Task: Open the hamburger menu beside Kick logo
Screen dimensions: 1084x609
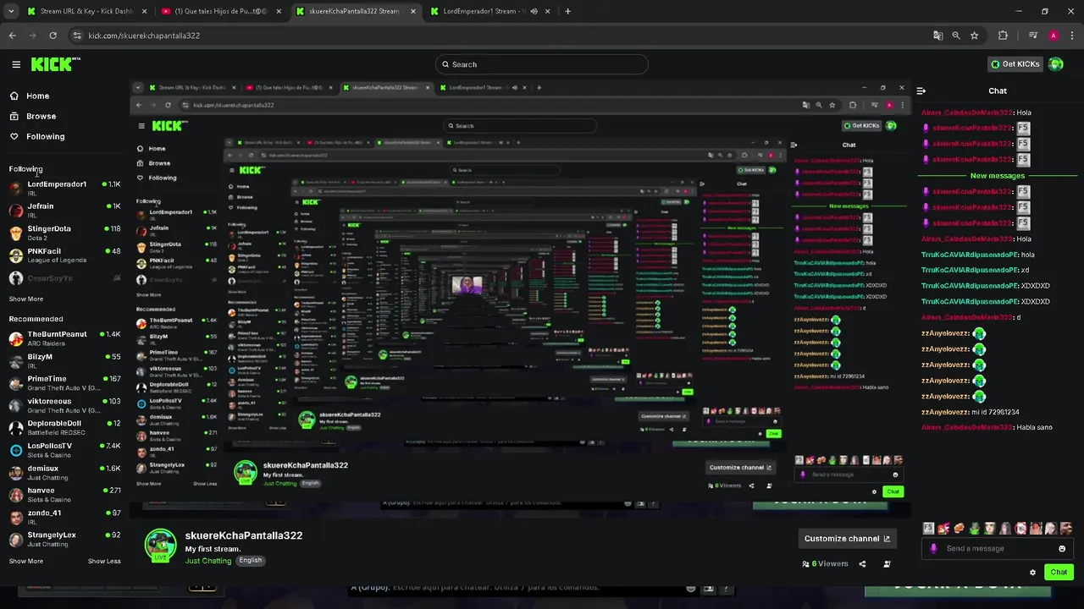Action: [x=16, y=64]
